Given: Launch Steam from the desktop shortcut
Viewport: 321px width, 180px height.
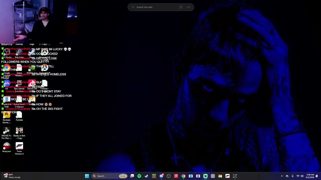Looking at the screenshot, I should tap(32, 53).
